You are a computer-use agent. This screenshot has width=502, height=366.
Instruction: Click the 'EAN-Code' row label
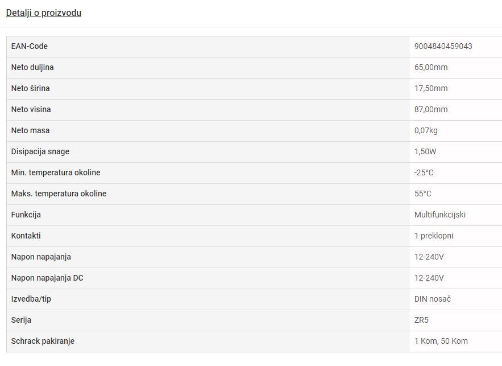pyautogui.click(x=30, y=46)
